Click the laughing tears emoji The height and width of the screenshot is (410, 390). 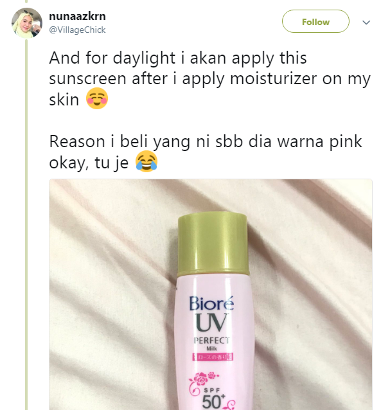point(146,161)
